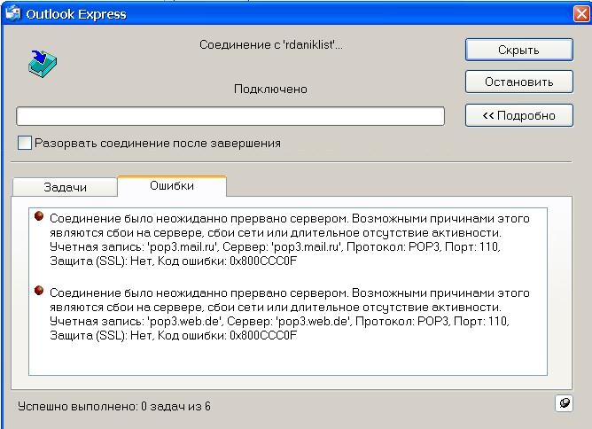This screenshot has height=429, width=592.
Task: Click the pushpin icon at bottom right
Action: point(564,403)
